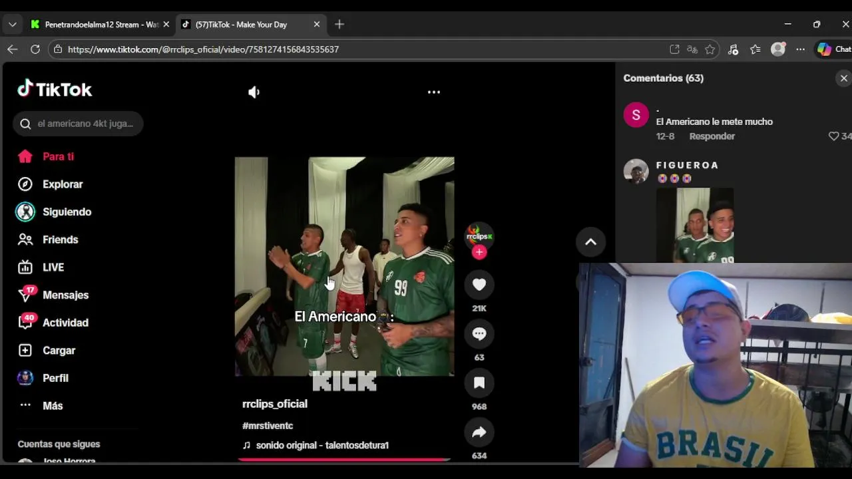Viewport: 852px width, 479px height.
Task: Share video with arrow icon
Action: coord(479,432)
